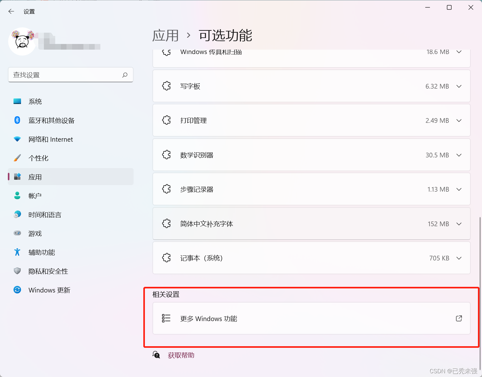Click the search magnifier icon
The height and width of the screenshot is (377, 482).
125,75
